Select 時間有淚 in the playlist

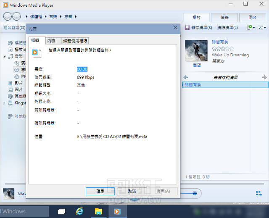tap(225, 85)
